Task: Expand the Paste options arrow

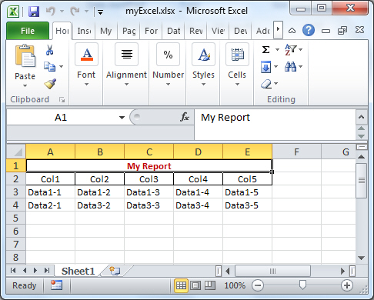Action: click(25, 85)
